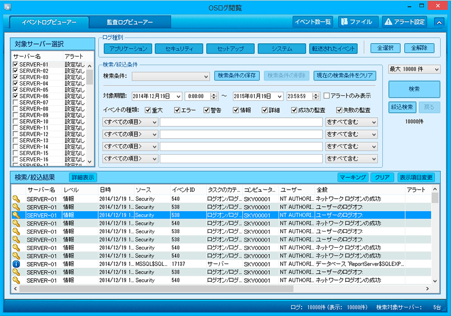Open first をすべて含む match dropdown
This screenshot has height=316, width=451.
pyautogui.click(x=352, y=122)
